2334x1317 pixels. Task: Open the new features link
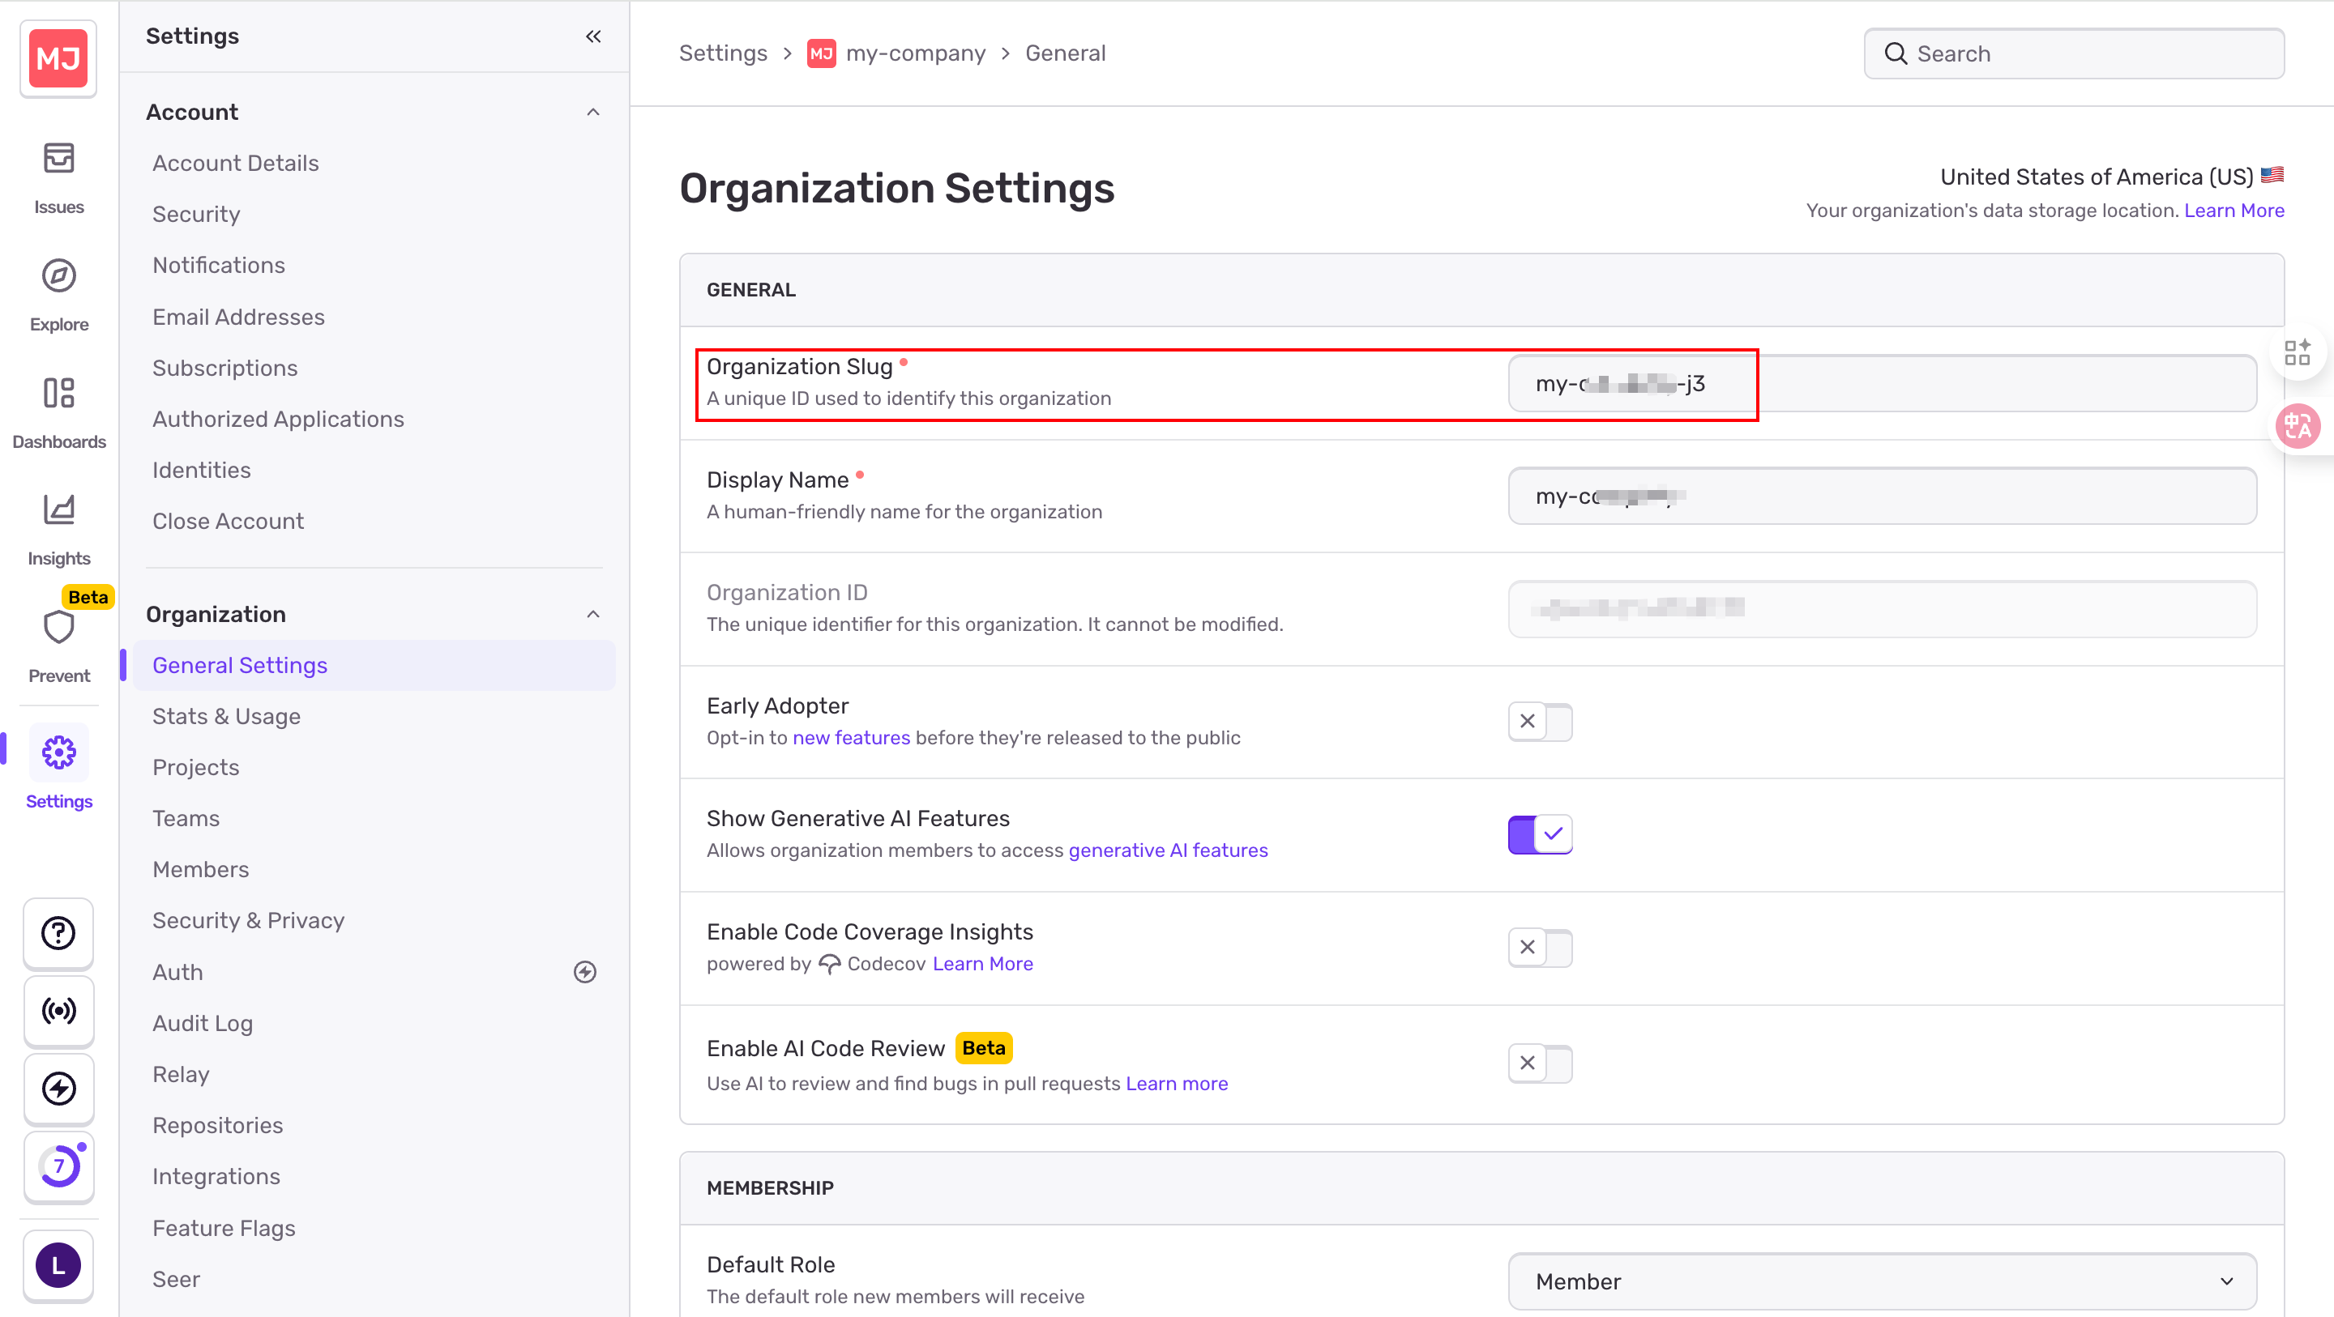click(851, 737)
